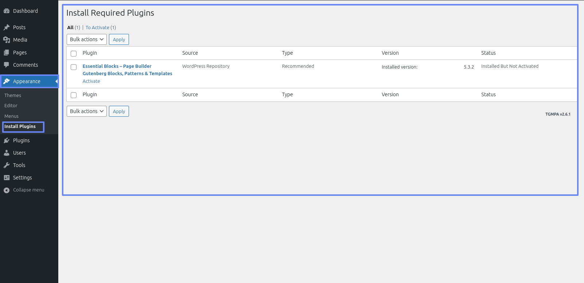This screenshot has height=283, width=584.
Task: Click the Status column label in footer
Action: click(489, 94)
